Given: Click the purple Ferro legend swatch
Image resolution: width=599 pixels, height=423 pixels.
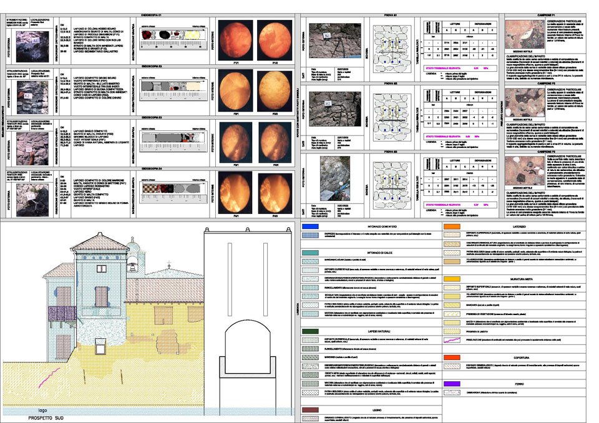Looking at the screenshot, I should 452,384.
